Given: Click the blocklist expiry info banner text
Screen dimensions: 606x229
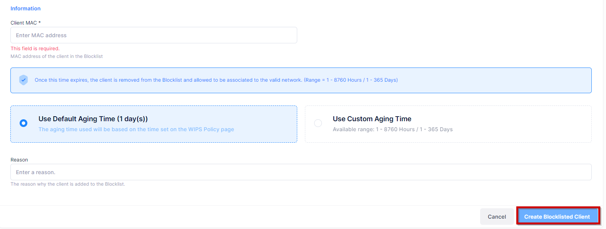Looking at the screenshot, I should (x=216, y=80).
